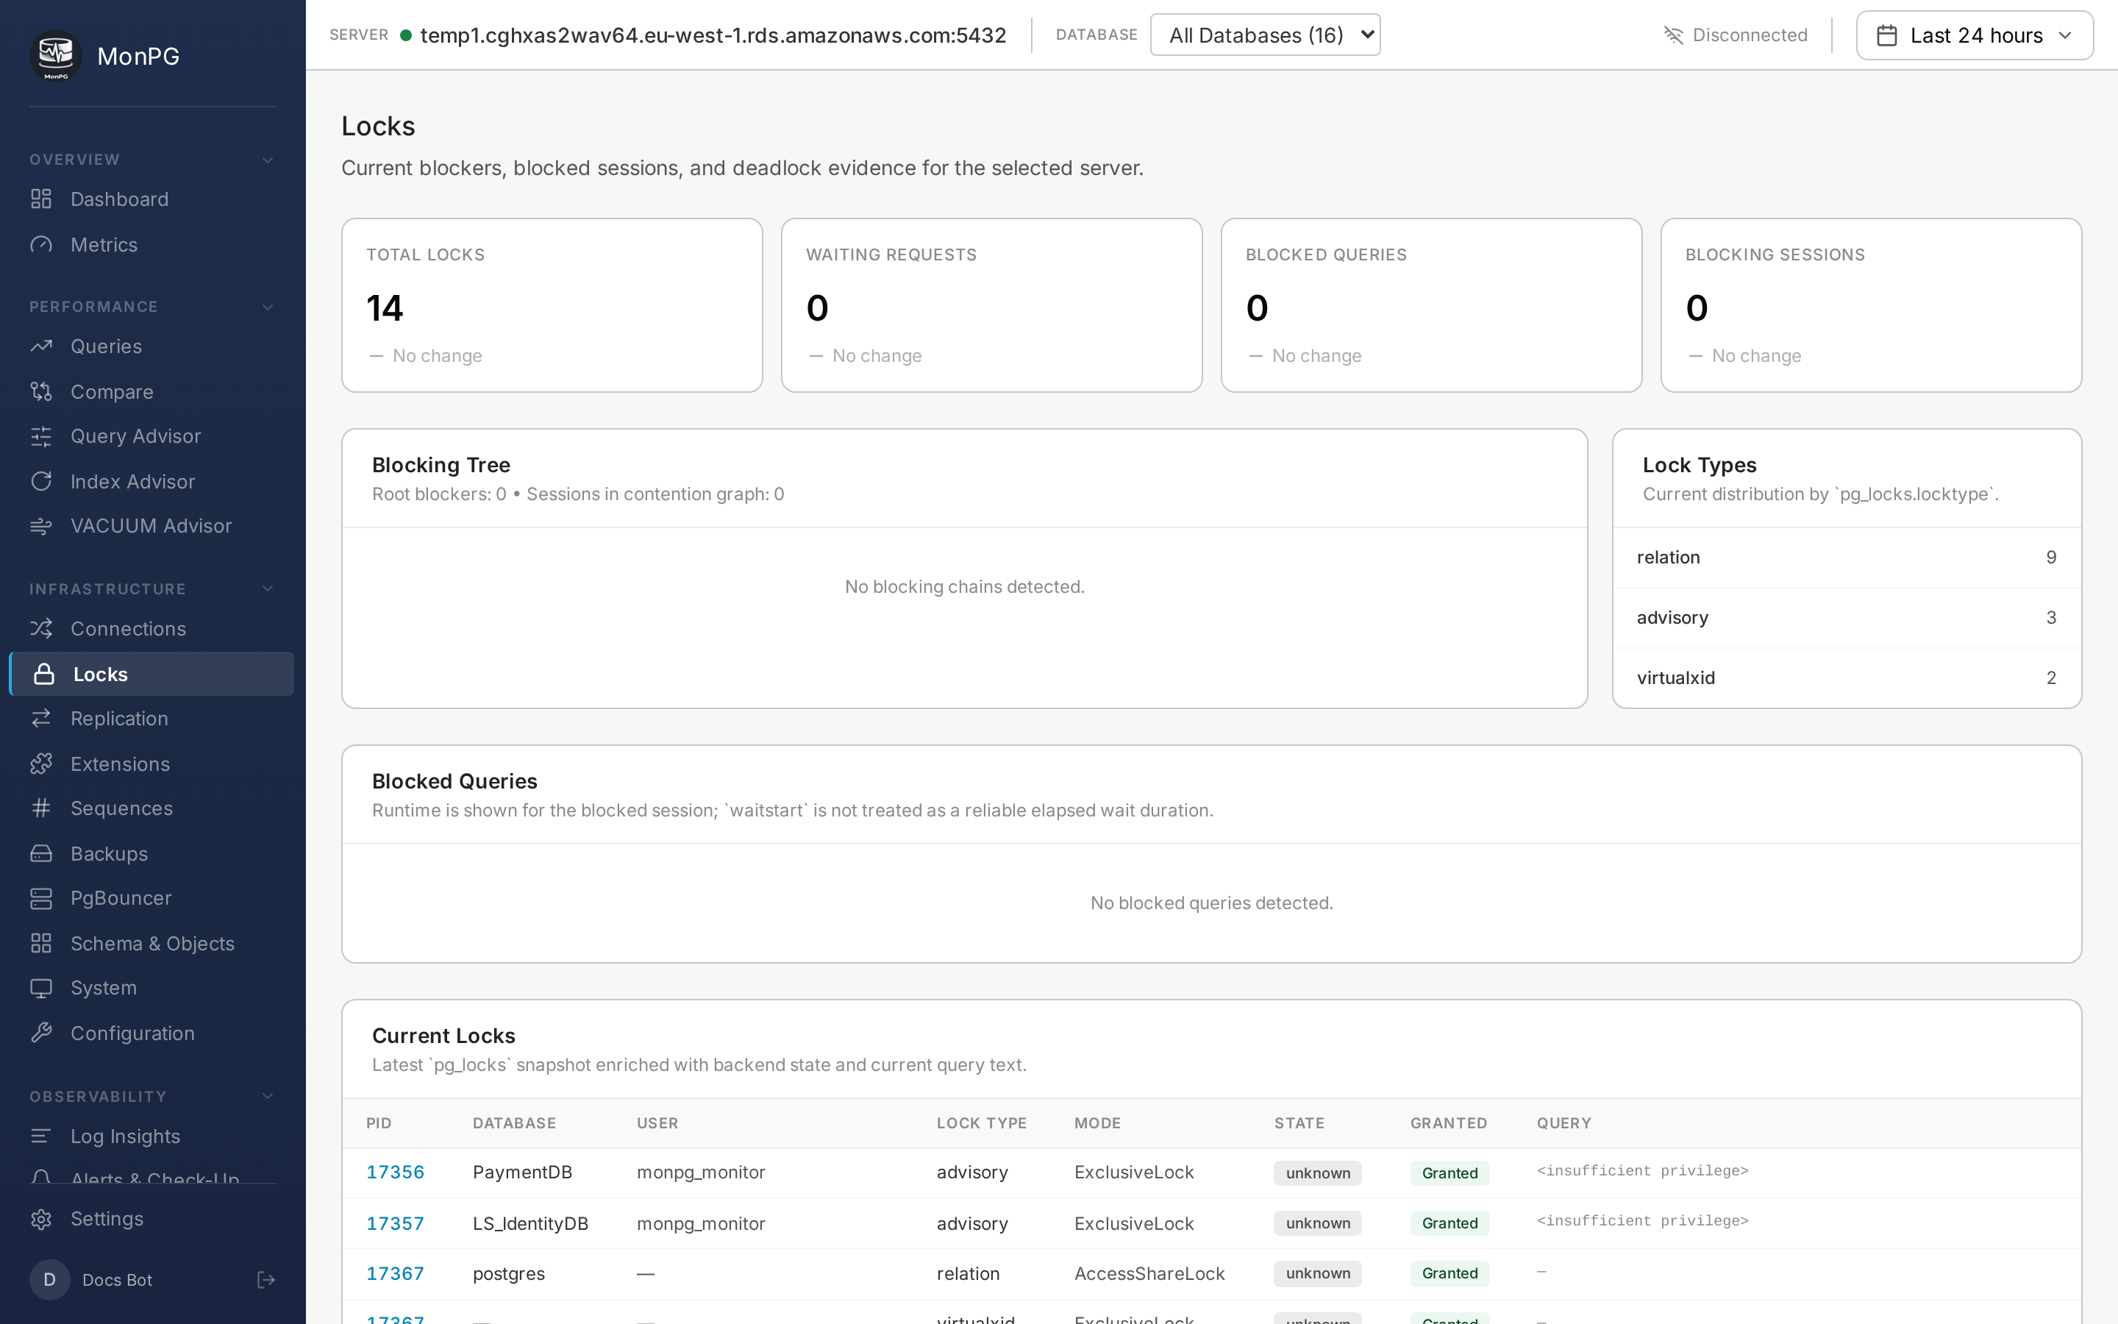Click the Granted badge in PaymentDB row
Screen dimensions: 2118x1324
pyautogui.click(x=1450, y=1172)
